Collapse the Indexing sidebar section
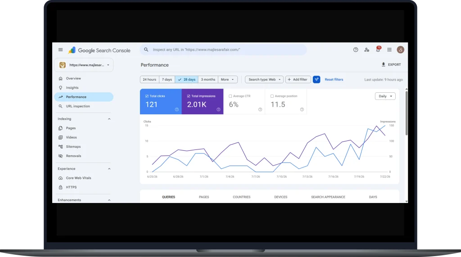The width and height of the screenshot is (461, 257). pyautogui.click(x=109, y=119)
